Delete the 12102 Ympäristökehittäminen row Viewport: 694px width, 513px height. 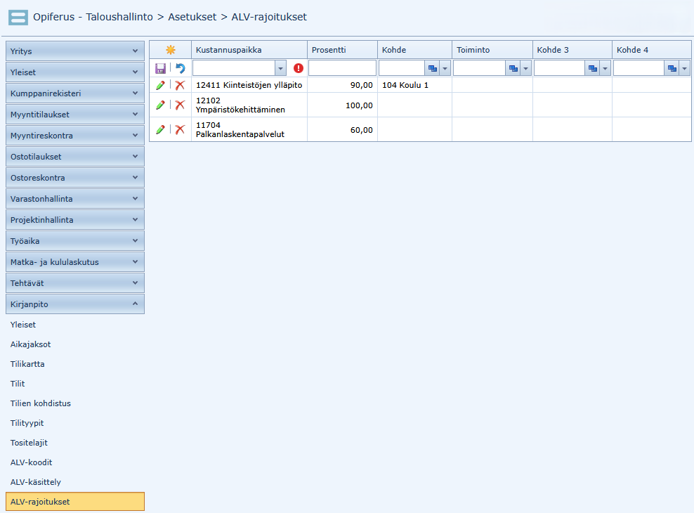click(x=180, y=105)
